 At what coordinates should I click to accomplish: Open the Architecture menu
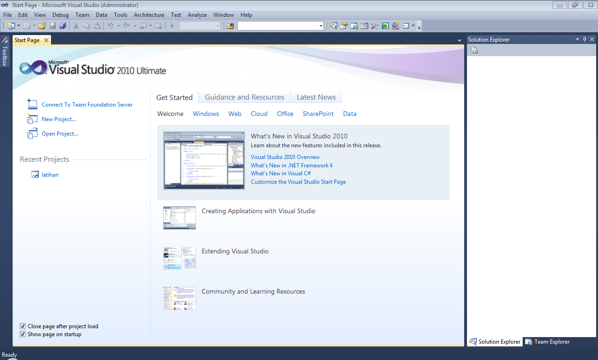coord(149,15)
